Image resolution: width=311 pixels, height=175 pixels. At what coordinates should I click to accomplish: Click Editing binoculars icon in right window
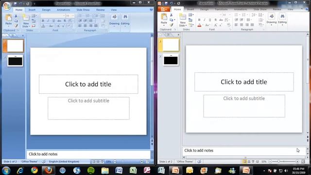point(282,17)
